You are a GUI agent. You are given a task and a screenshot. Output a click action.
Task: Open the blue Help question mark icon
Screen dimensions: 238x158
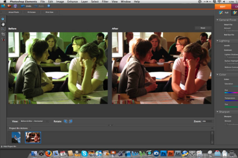click(48, 6)
